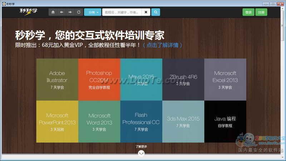Viewport: 286px width, 161px height.
Task: Select the Microsoft Word 2013 tile
Action: tap(99, 122)
